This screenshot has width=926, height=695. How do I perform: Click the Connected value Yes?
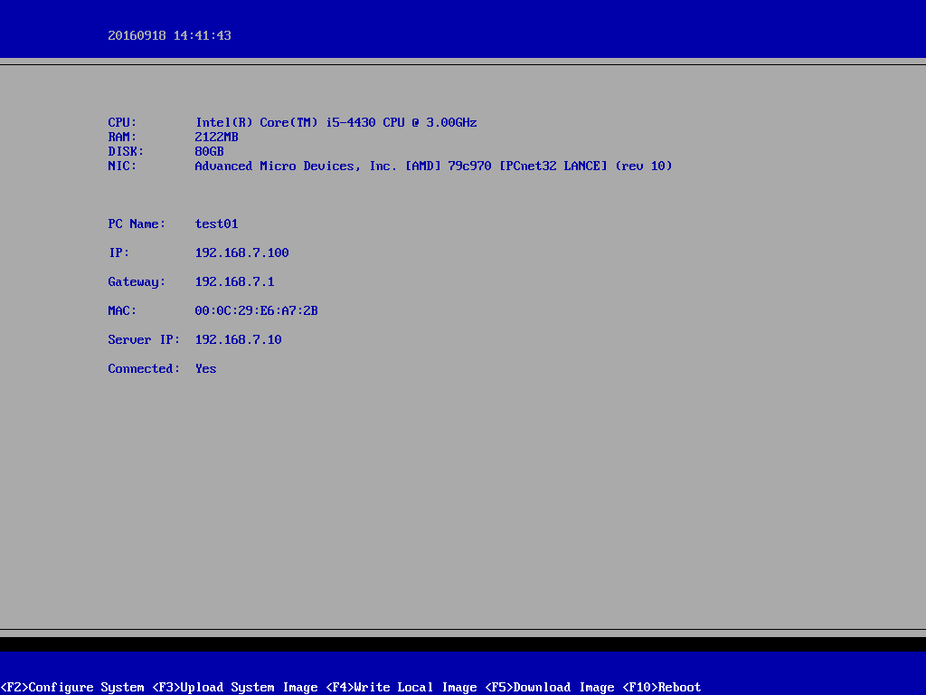pyautogui.click(x=206, y=369)
